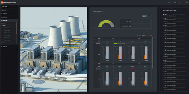Click the circular icon beside user profile

point(181,2)
